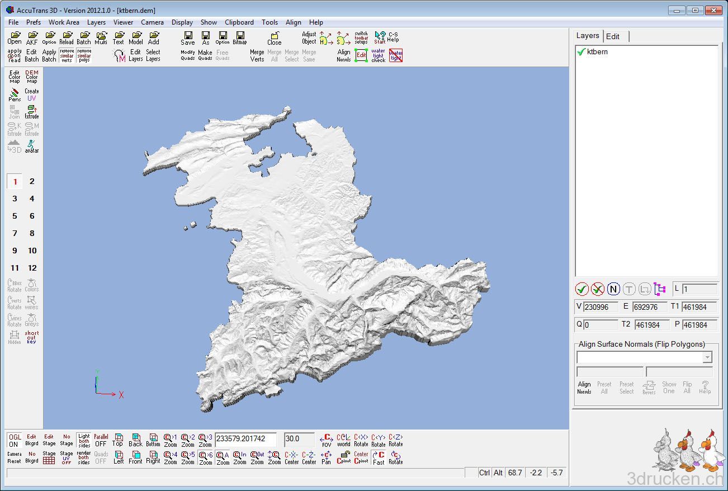
Task: Open the Clipboard menu
Action: (x=239, y=22)
